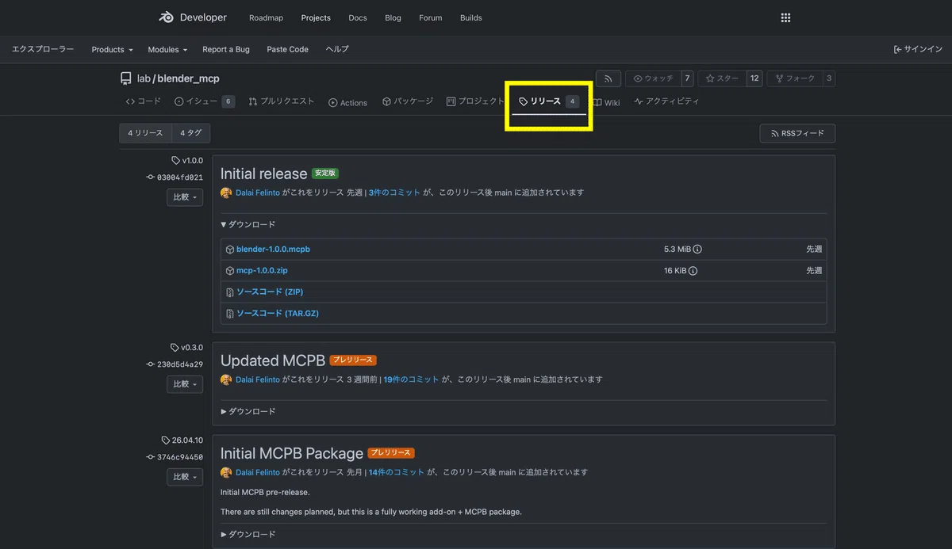
Task: Open Builds in the top navigation
Action: 471,17
